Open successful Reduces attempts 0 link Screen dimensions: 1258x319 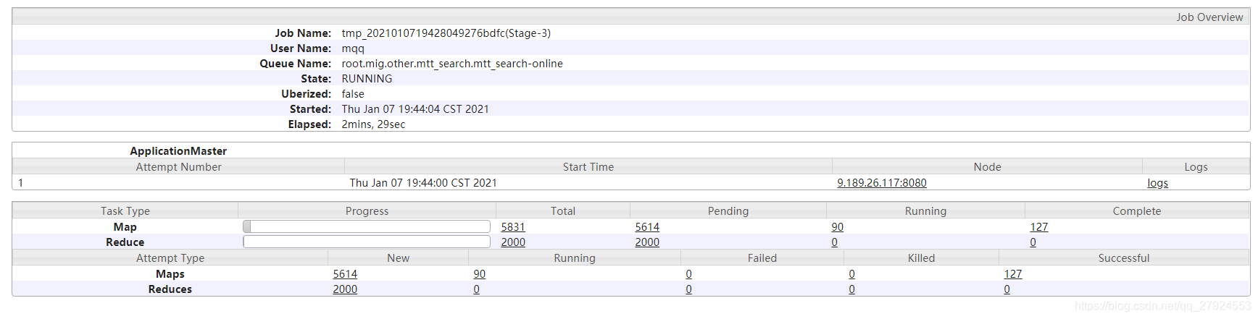pos(1007,289)
